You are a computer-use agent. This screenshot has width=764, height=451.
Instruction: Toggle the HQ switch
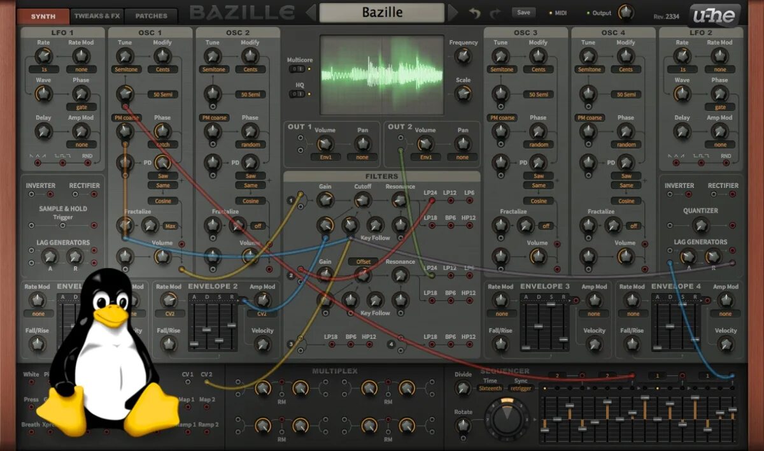[x=296, y=94]
